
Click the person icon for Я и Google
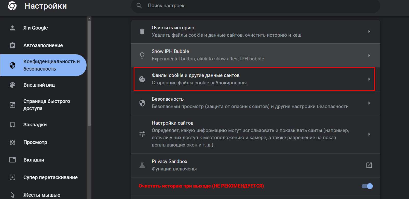click(x=12, y=28)
